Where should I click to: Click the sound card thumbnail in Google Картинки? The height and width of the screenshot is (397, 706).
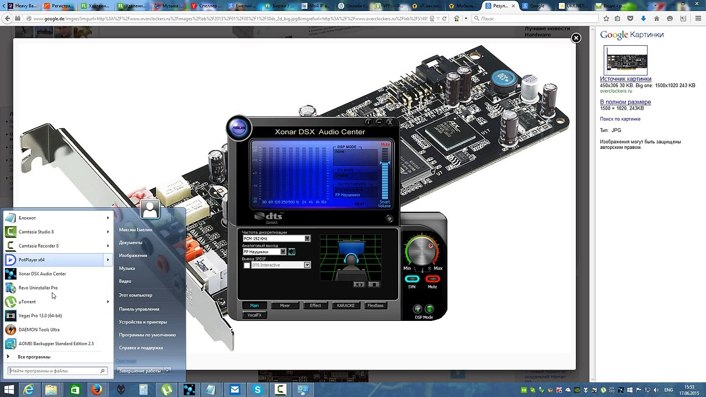[627, 60]
